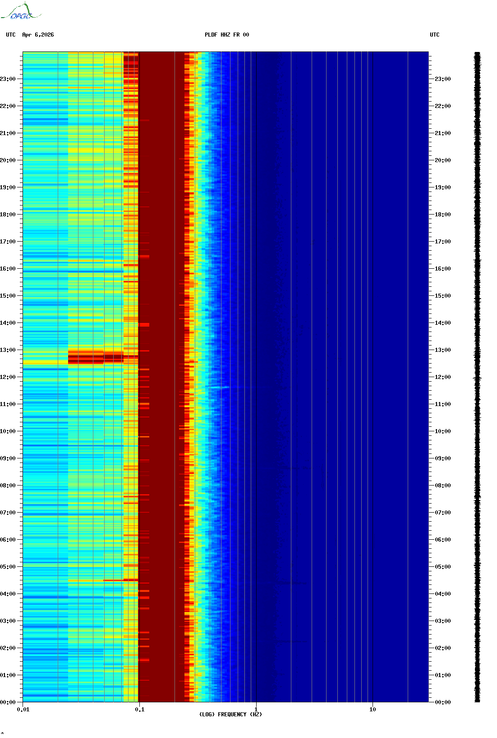Click the (LOG) FREQUENCY (HZ) axis label
The width and height of the screenshot is (497, 738).
coord(230,715)
